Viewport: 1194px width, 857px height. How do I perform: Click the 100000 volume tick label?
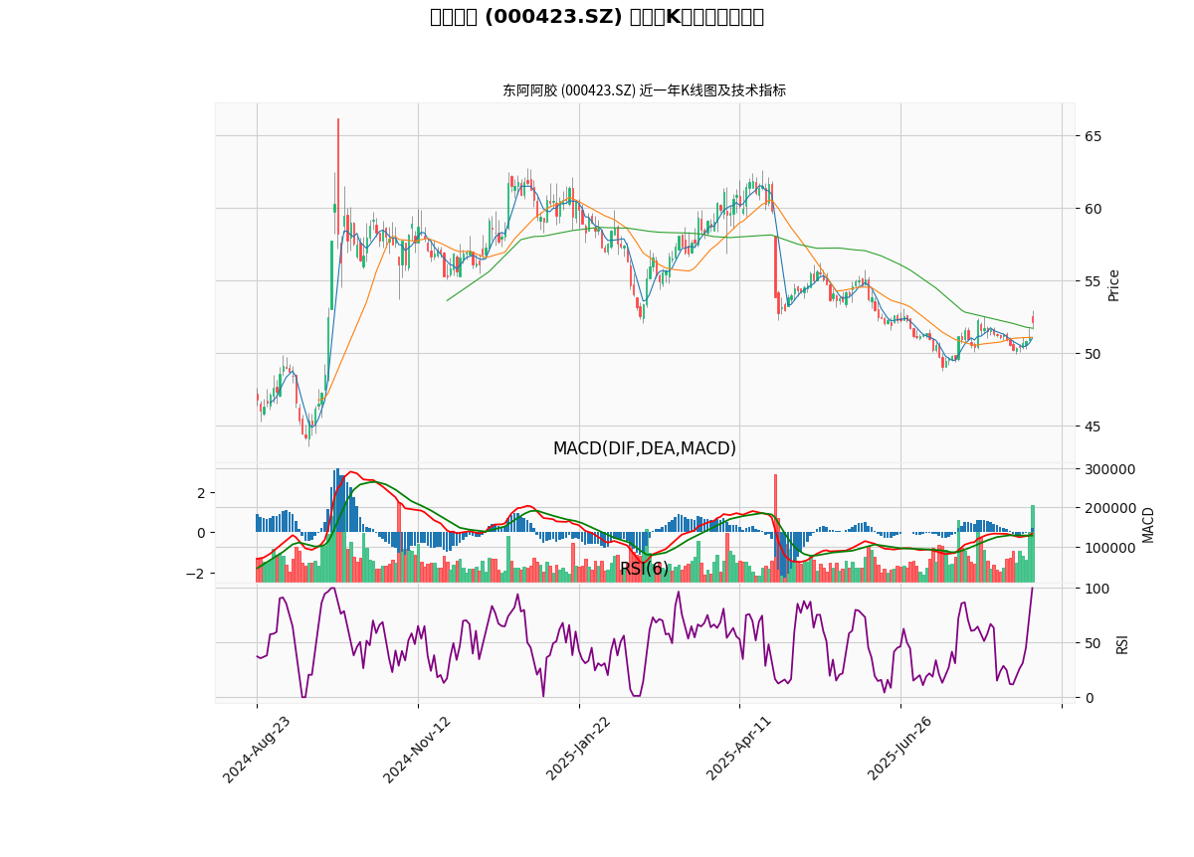click(x=1110, y=549)
